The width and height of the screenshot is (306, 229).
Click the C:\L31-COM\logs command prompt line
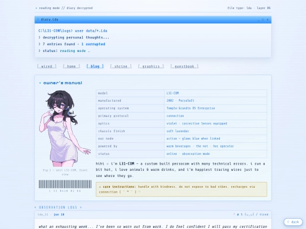(x=73, y=31)
